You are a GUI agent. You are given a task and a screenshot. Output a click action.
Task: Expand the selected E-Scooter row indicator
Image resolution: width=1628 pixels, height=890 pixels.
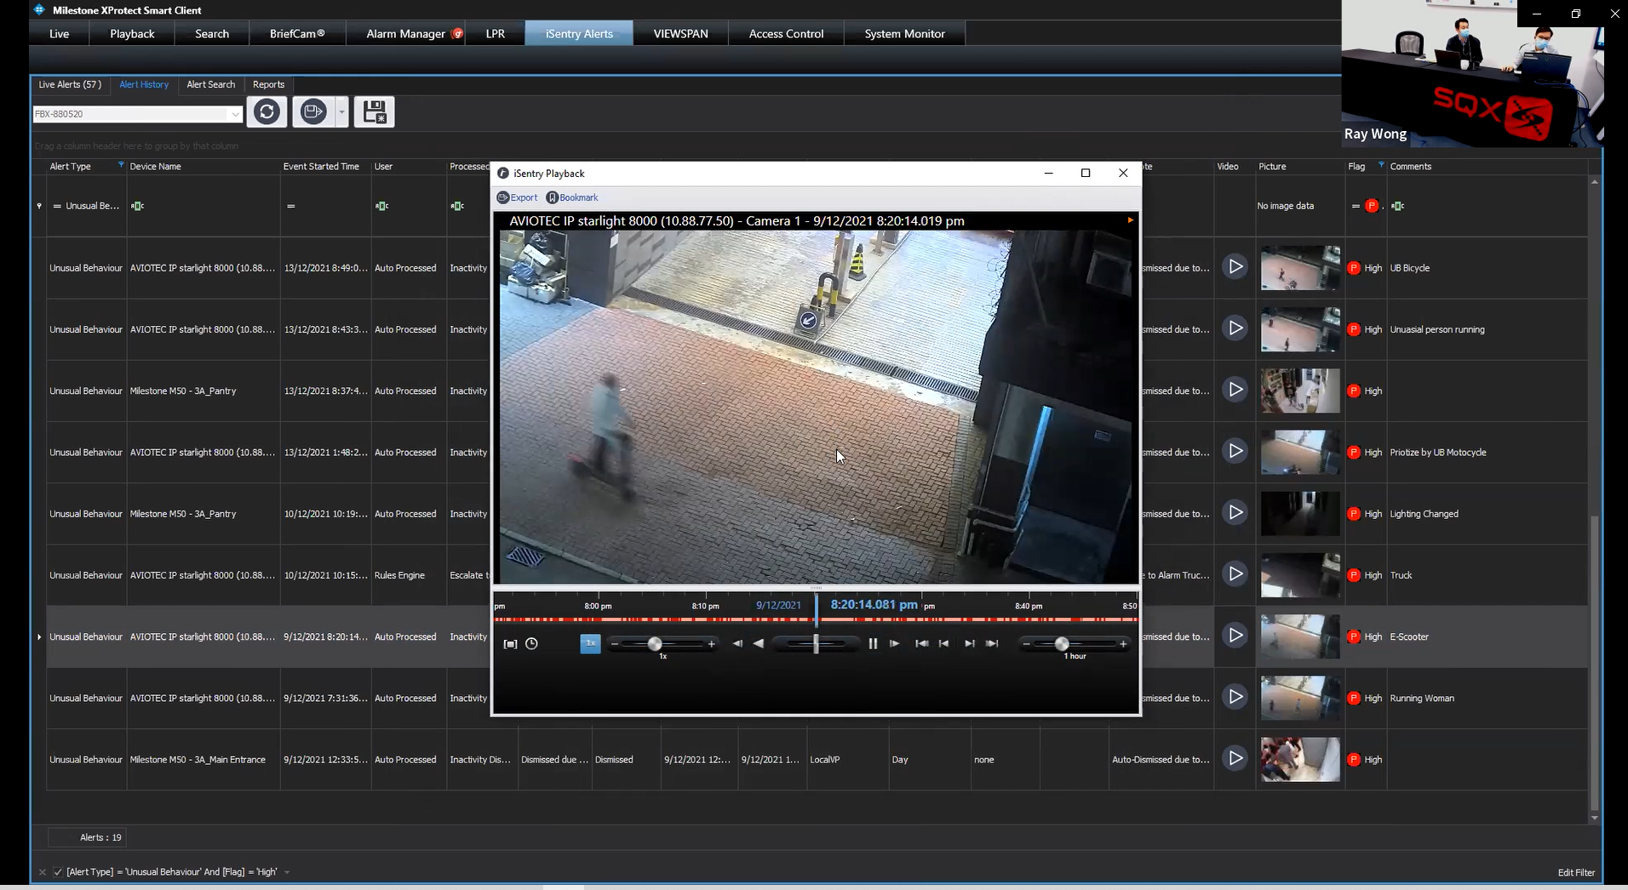click(39, 636)
